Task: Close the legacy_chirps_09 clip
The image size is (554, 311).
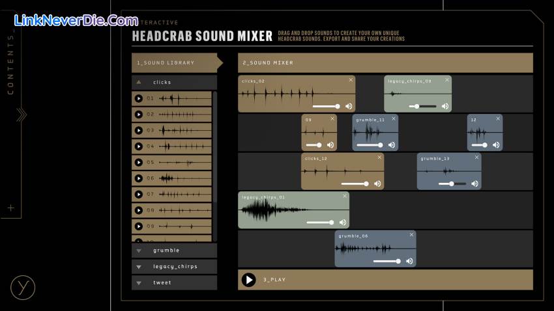Action: 447,80
